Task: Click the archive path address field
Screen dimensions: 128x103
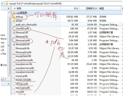Action: [x=64, y=4]
